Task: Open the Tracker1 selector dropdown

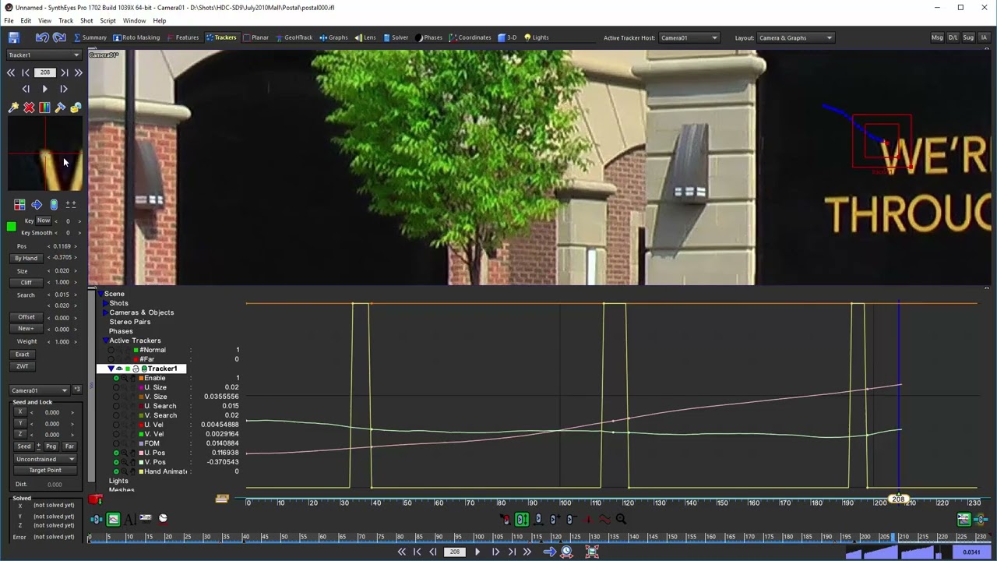Action: click(x=44, y=55)
